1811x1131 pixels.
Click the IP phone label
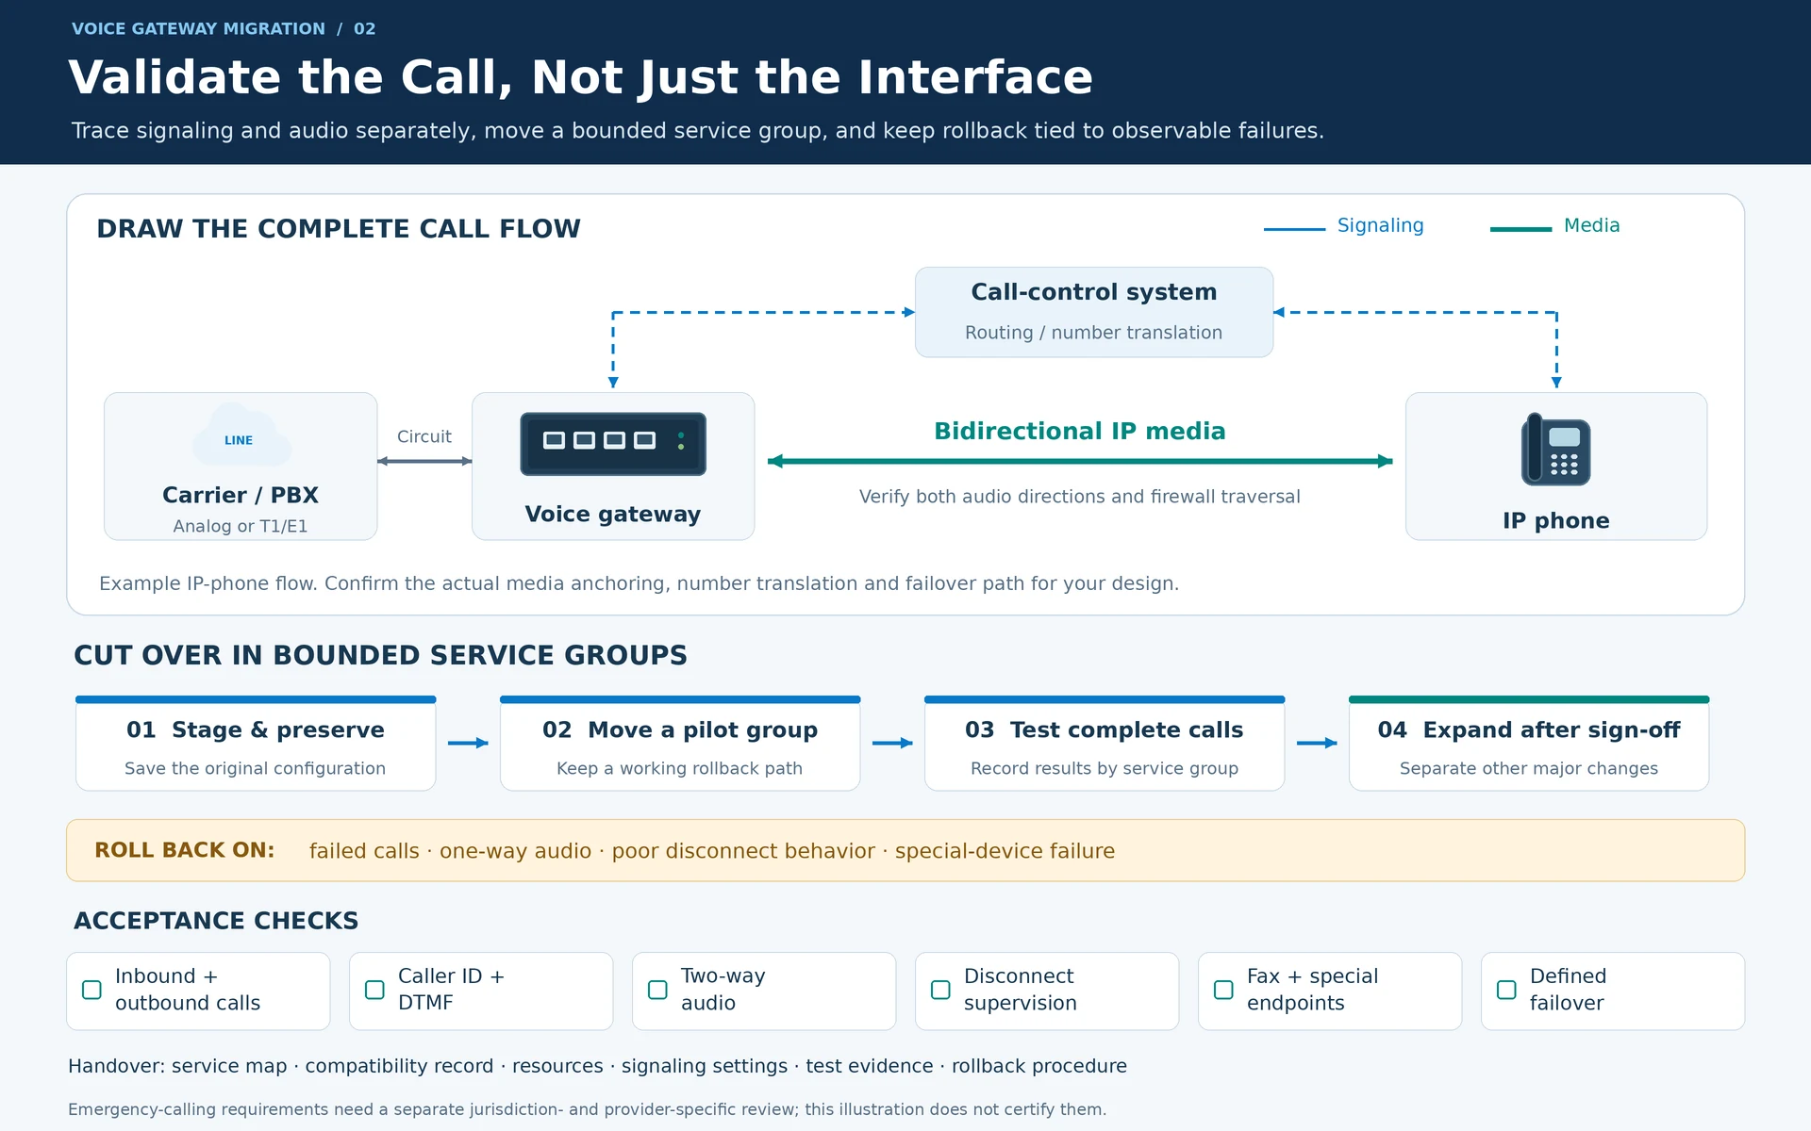click(x=1556, y=521)
